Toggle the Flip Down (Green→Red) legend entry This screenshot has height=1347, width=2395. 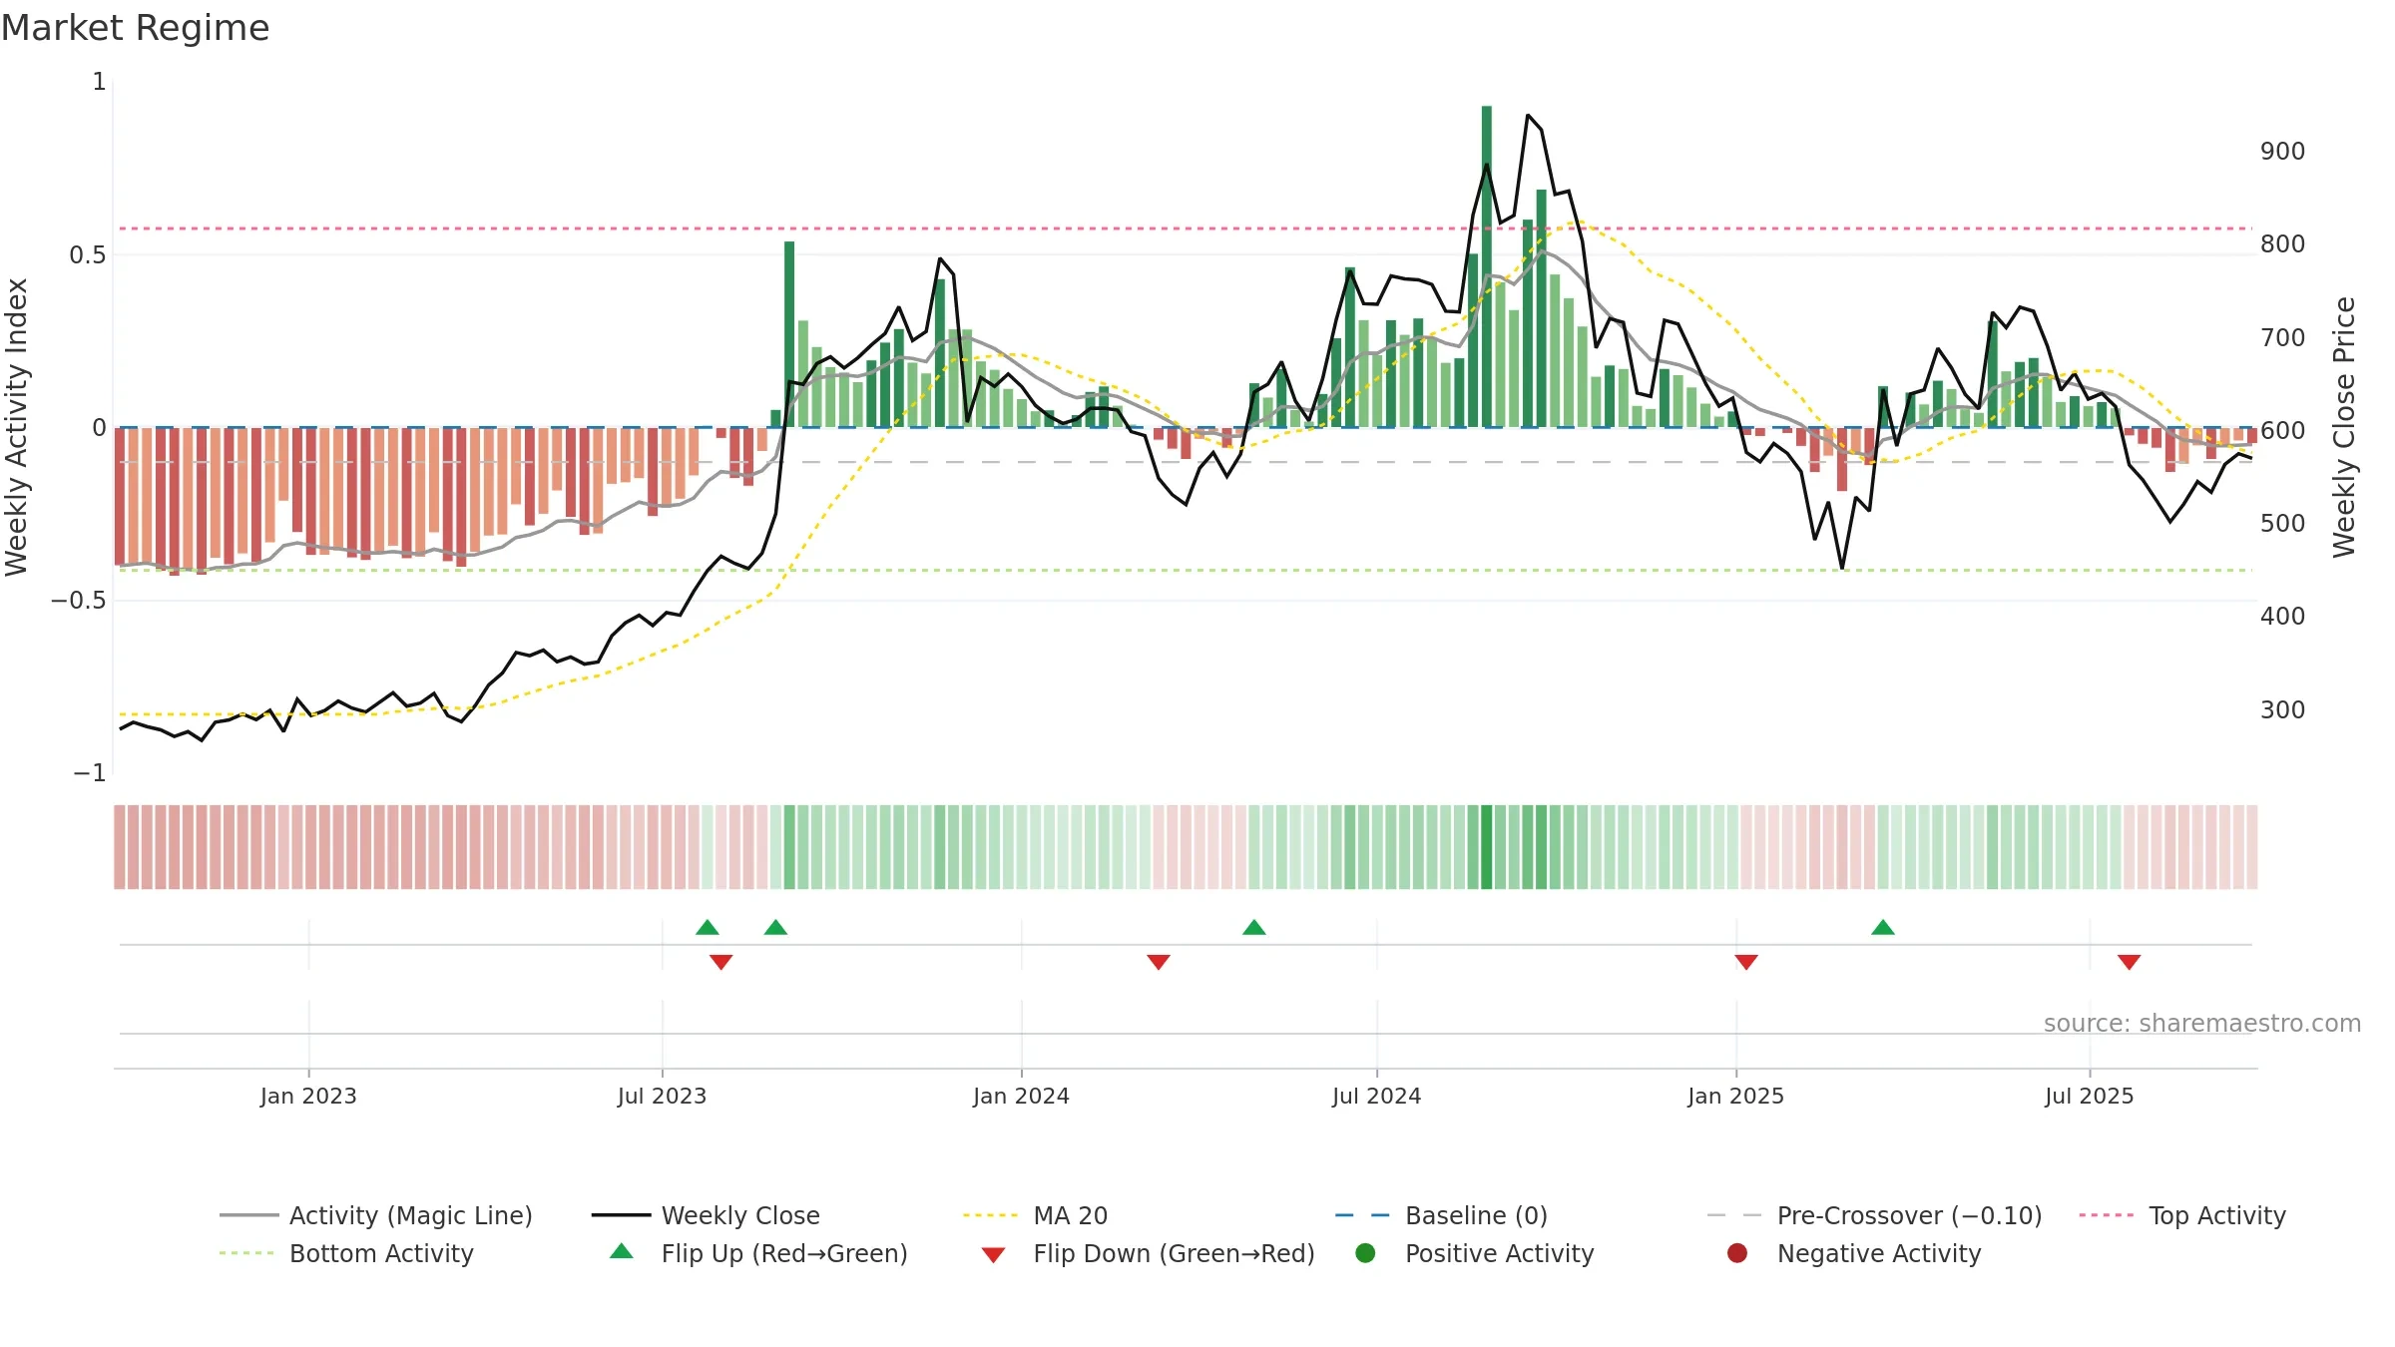tap(1149, 1253)
